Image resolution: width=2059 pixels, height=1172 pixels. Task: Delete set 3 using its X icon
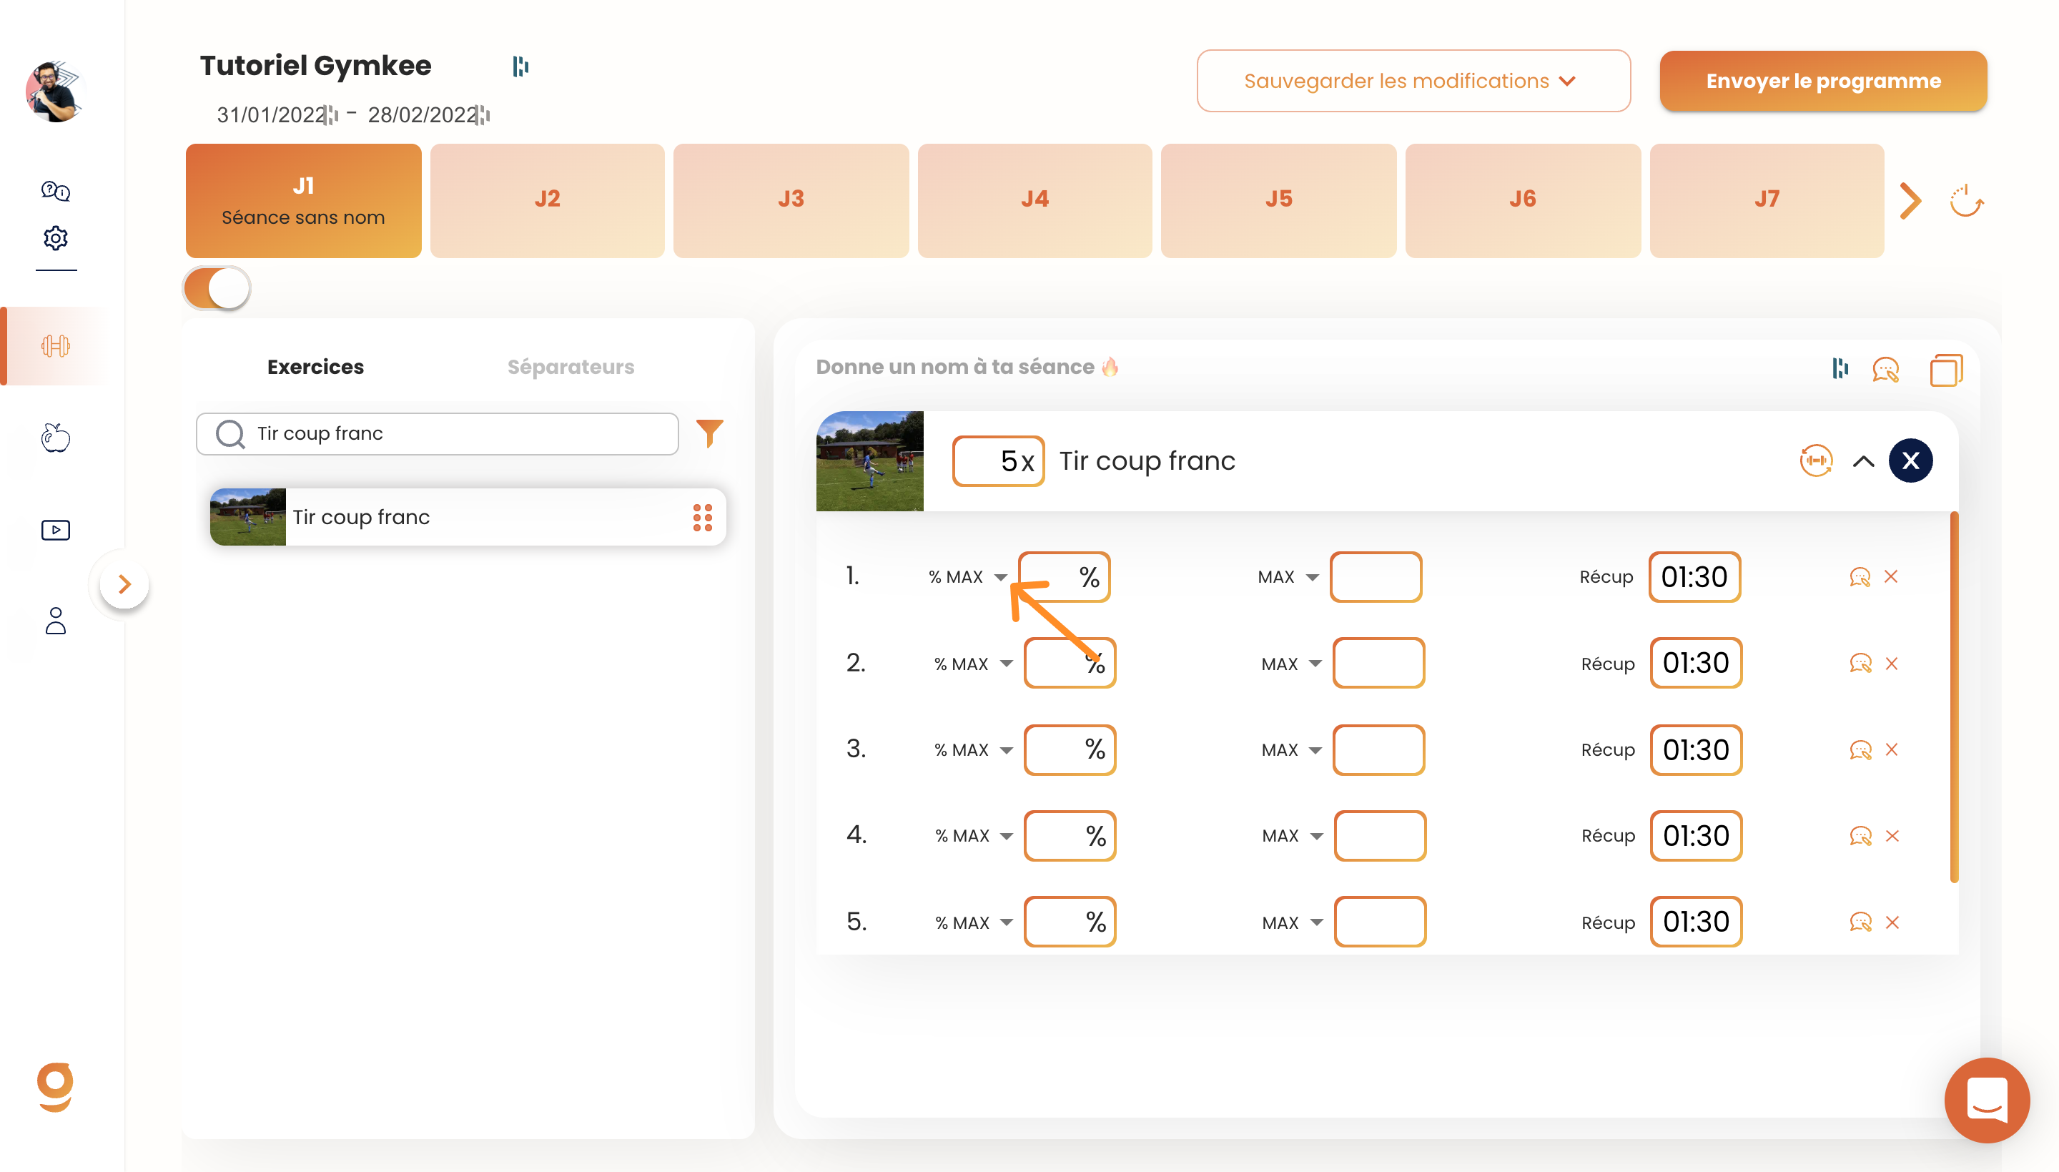point(1891,749)
